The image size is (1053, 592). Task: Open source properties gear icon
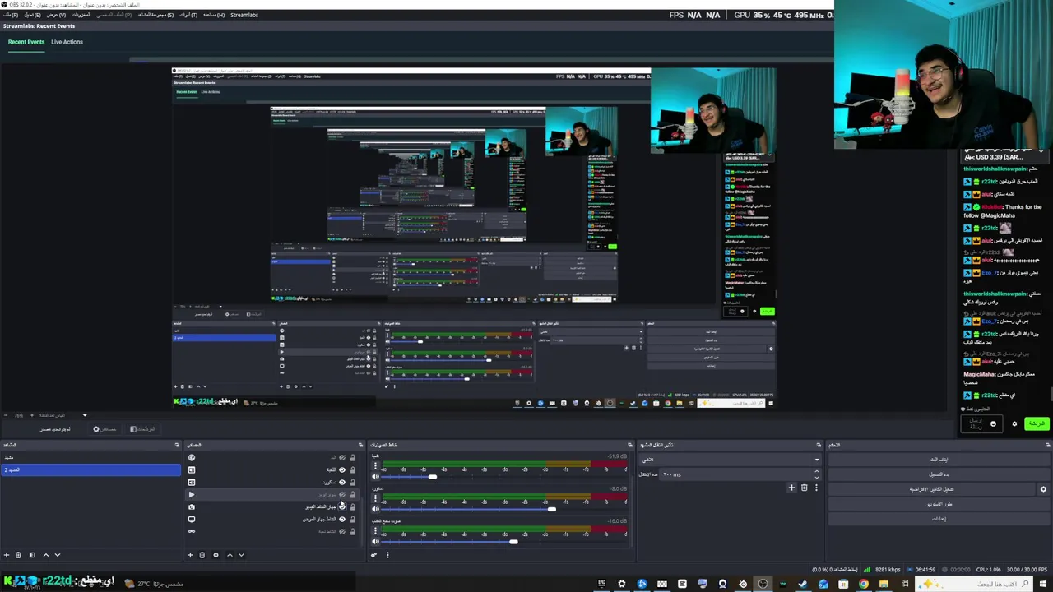pos(216,555)
